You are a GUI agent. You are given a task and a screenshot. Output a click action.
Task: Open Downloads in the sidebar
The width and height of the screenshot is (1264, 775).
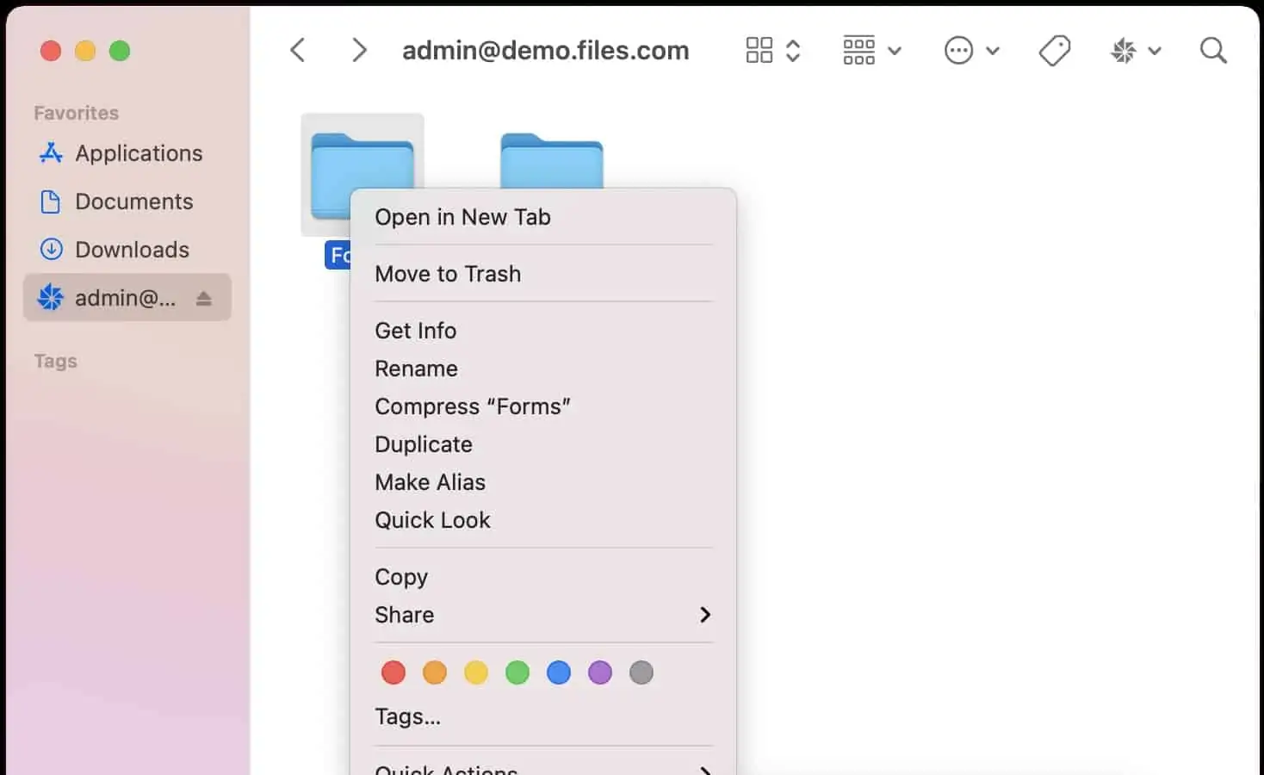[x=127, y=250]
